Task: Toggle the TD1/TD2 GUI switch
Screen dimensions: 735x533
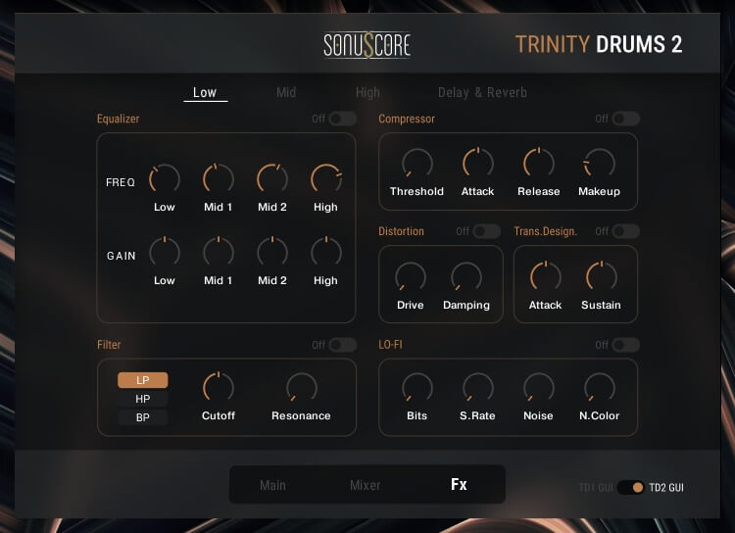Action: (x=631, y=488)
